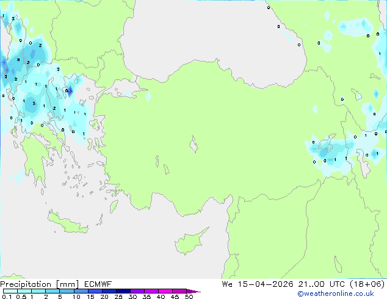Click the 40–45 mm legend color swatch
The image size is (387, 299).
pyautogui.click(x=165, y=291)
